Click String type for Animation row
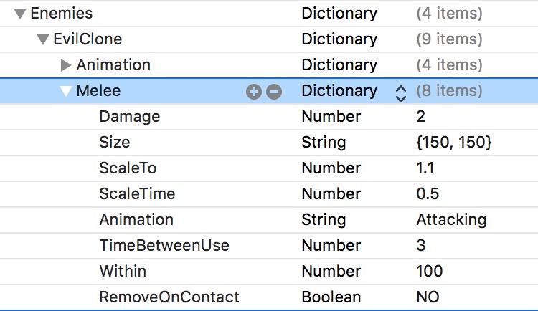The width and height of the screenshot is (538, 311). (324, 220)
